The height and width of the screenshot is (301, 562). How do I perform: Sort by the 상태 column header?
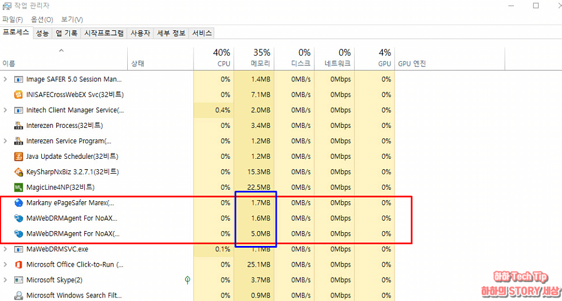(160, 58)
